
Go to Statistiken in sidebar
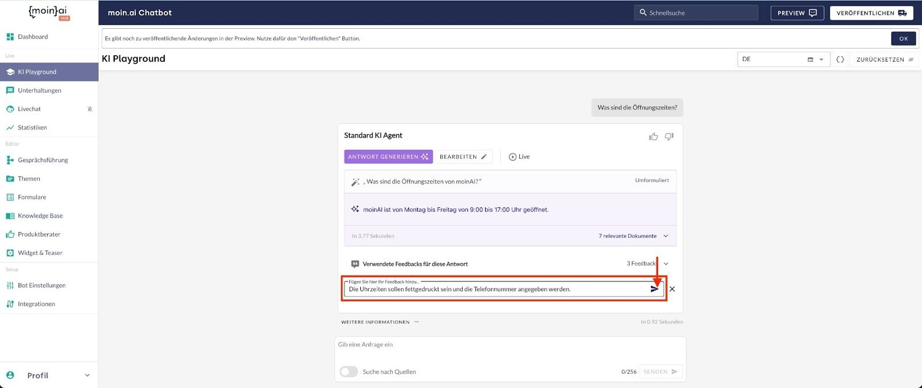pos(32,128)
